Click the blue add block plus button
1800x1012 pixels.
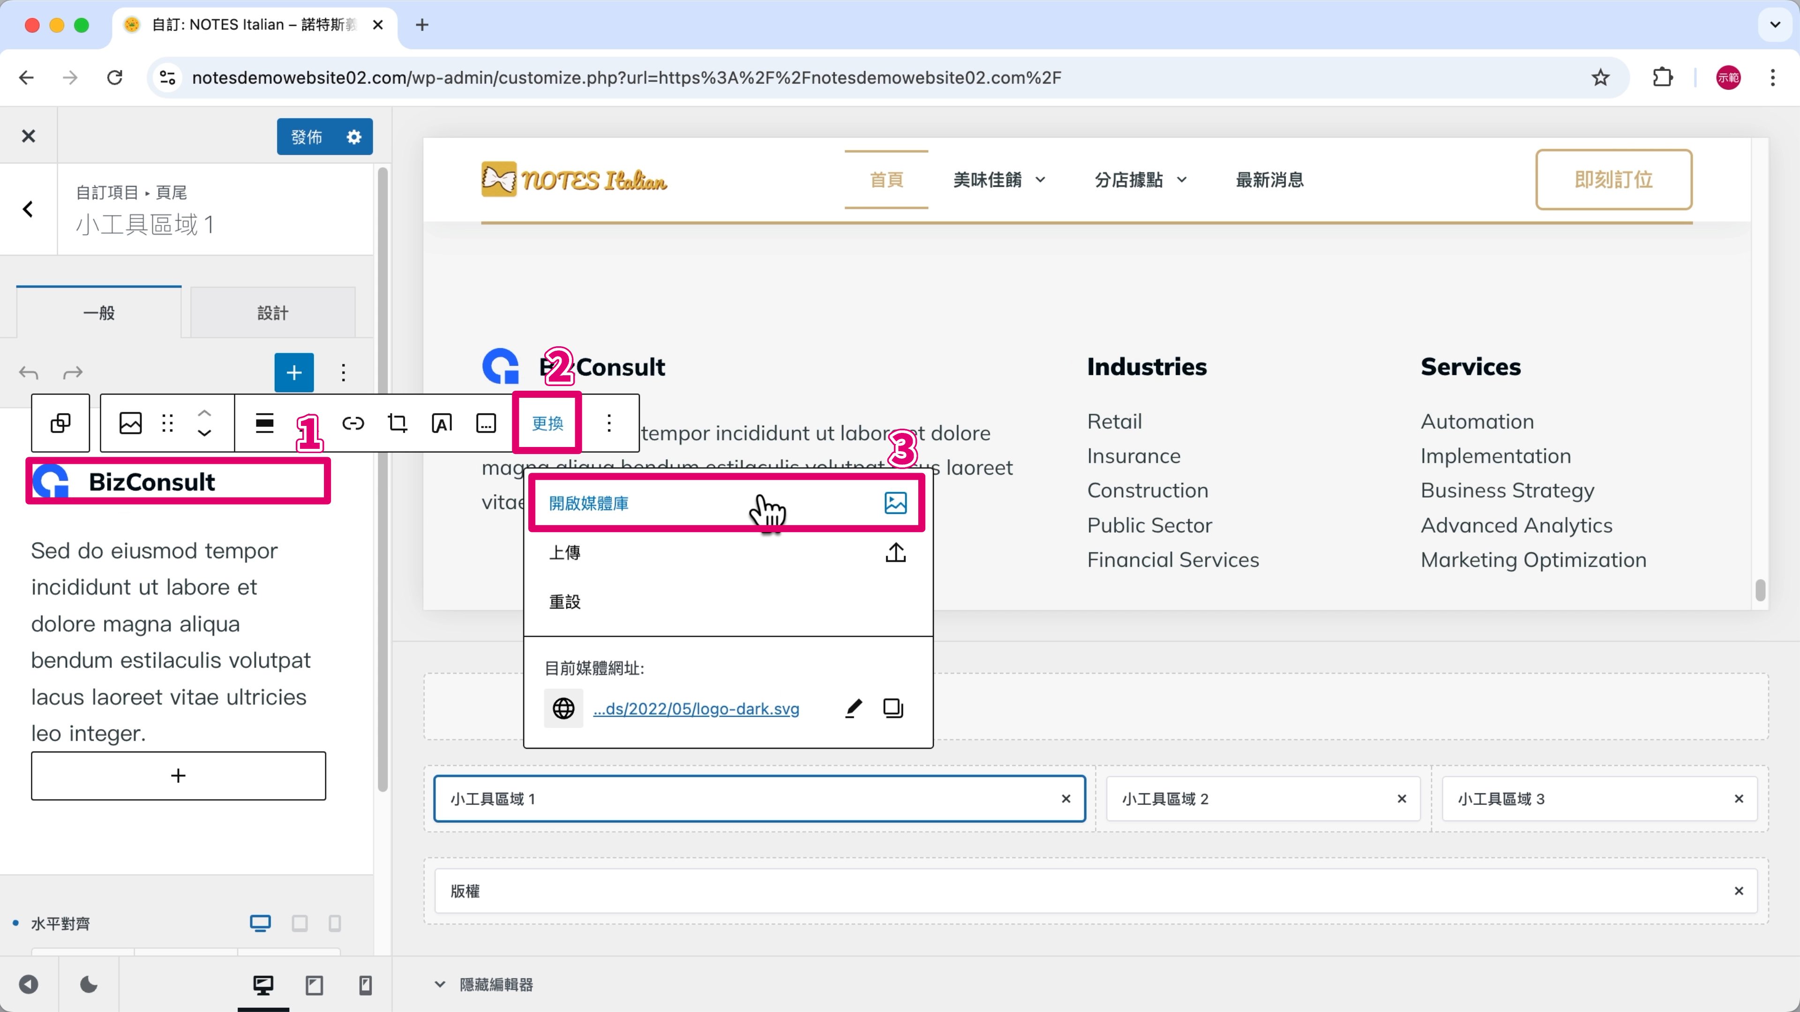293,372
